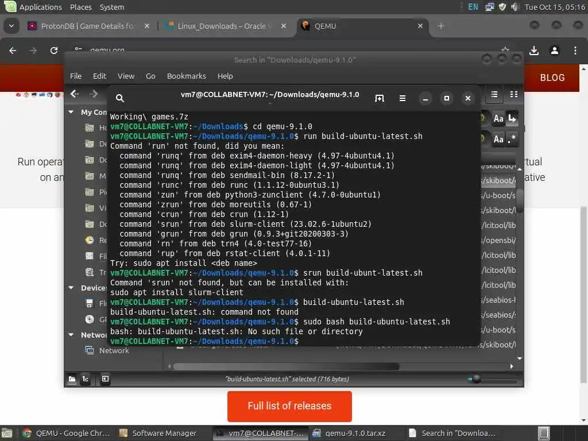Screen dimensions: 588x441
Task: Open Chrome's tab search dropdown
Action: (x=11, y=26)
